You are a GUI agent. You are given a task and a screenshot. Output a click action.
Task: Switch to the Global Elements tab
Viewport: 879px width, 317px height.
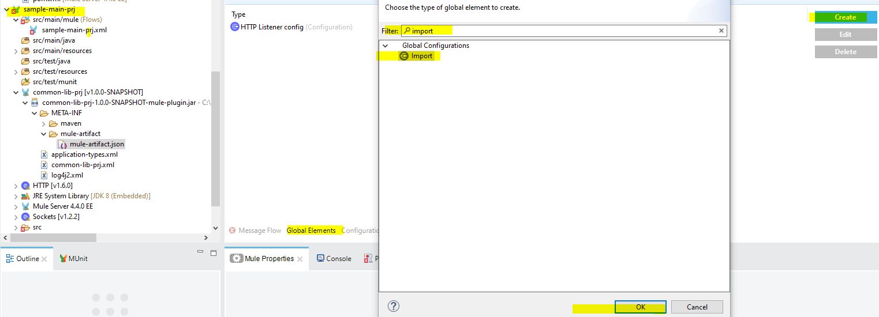coord(311,231)
